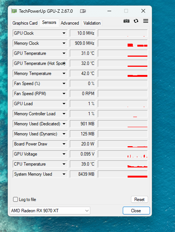Click the refresh sensors icon
175x232 pixels.
pyautogui.click(x=136, y=21)
